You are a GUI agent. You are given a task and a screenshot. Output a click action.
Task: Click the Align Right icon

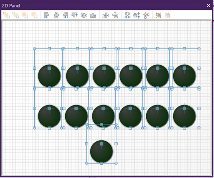click(66, 15)
